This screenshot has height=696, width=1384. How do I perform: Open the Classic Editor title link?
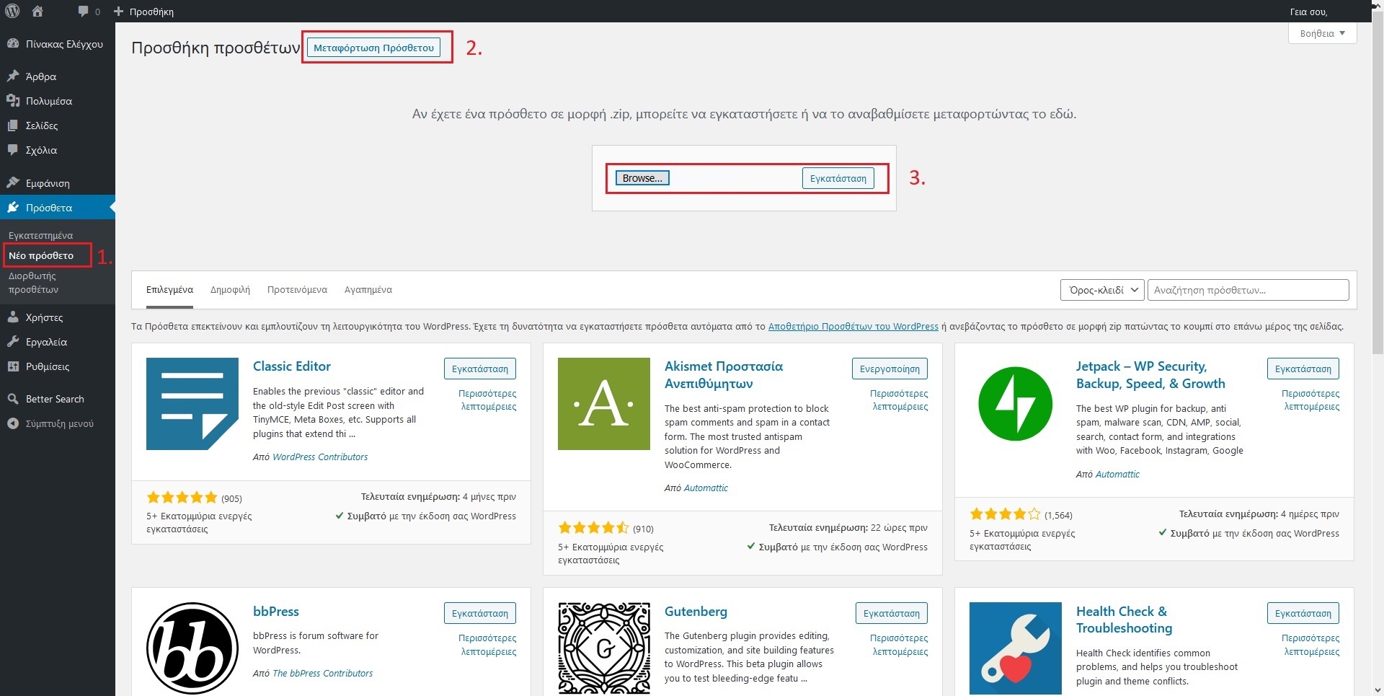[292, 366]
